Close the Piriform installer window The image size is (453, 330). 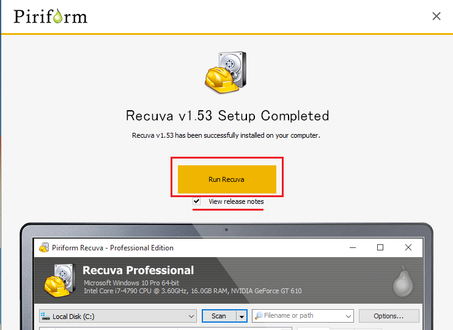pyautogui.click(x=436, y=16)
